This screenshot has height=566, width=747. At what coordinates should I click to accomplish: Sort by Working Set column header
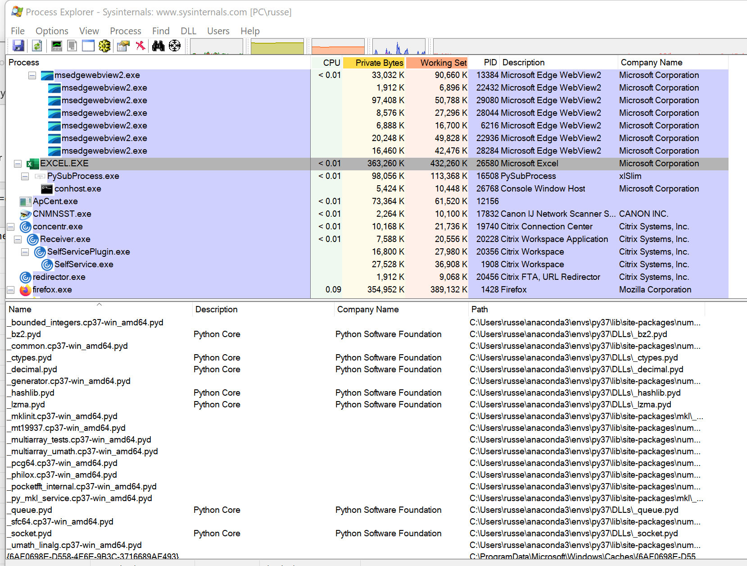(437, 63)
